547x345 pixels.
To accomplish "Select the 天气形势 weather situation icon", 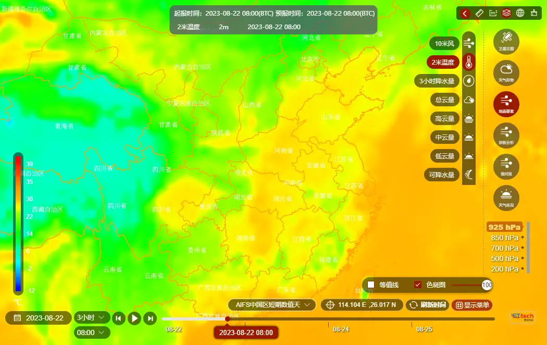I will pyautogui.click(x=506, y=72).
